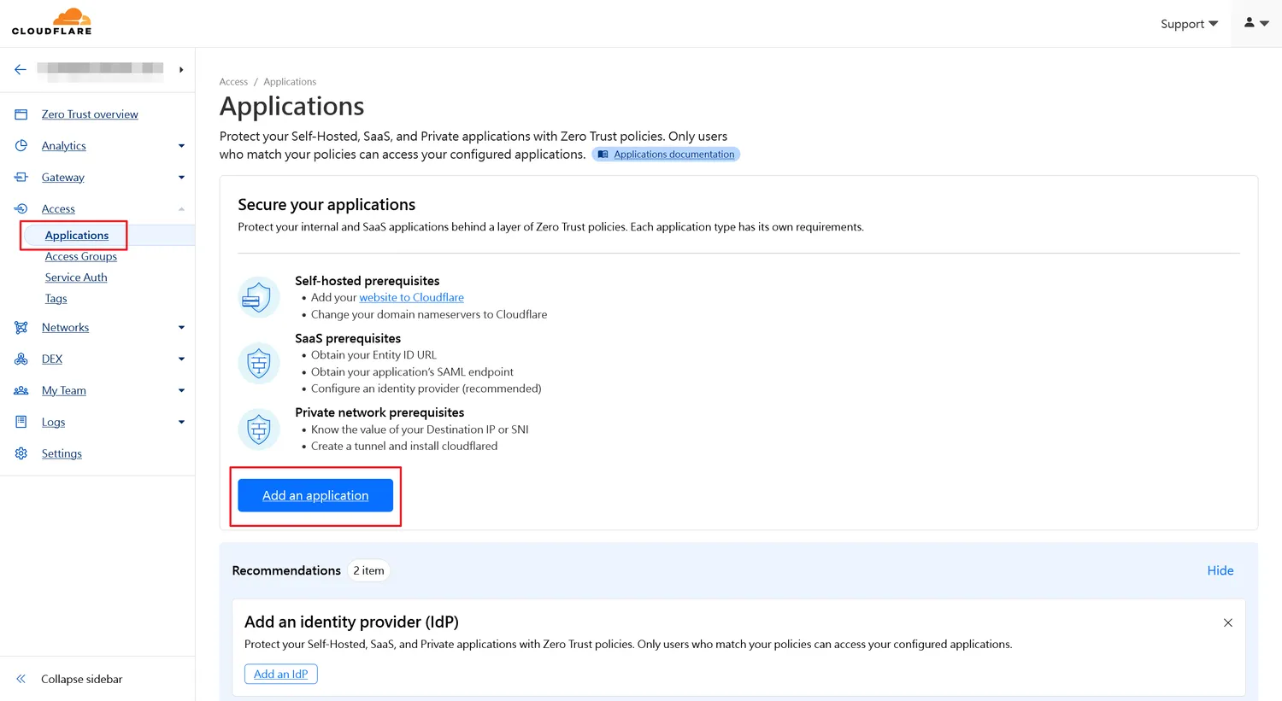This screenshot has height=701, width=1282.
Task: Dismiss the identity provider recommendation
Action: (x=1228, y=622)
